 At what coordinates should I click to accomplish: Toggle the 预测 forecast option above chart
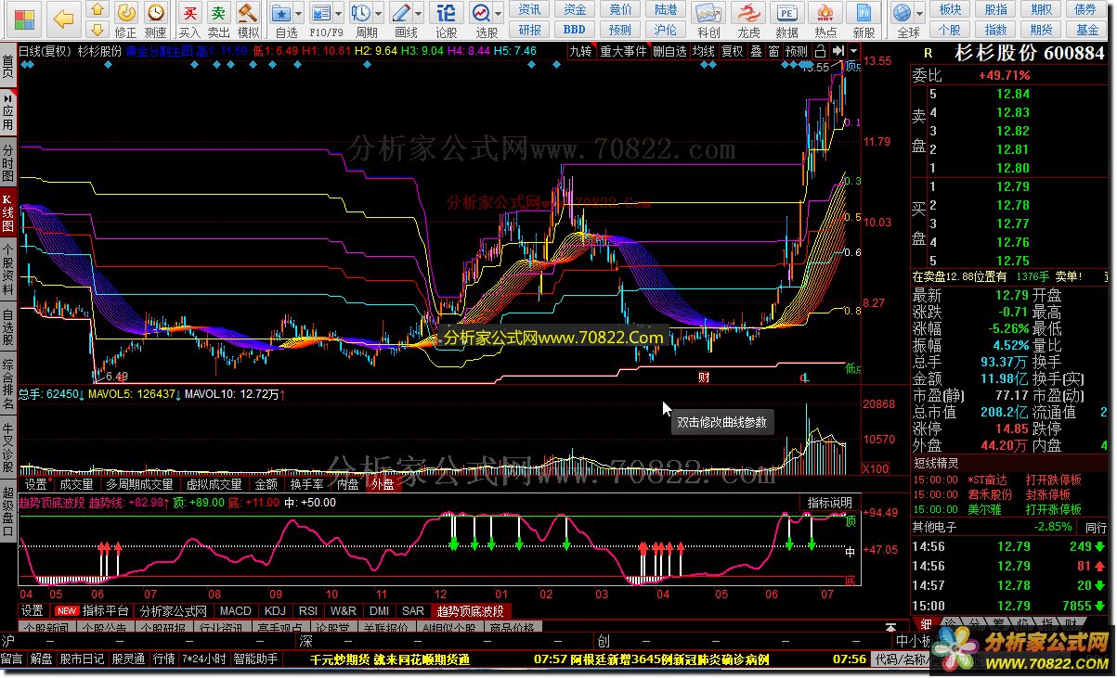coord(797,51)
